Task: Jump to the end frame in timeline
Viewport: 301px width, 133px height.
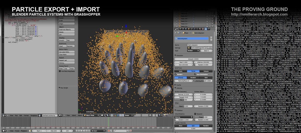Action: [x=89, y=130]
